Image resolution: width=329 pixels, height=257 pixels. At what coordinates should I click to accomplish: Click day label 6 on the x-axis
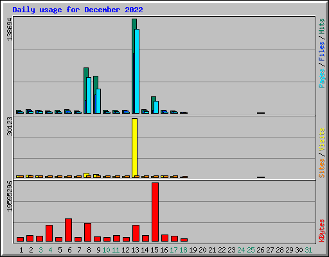pyautogui.click(x=69, y=250)
